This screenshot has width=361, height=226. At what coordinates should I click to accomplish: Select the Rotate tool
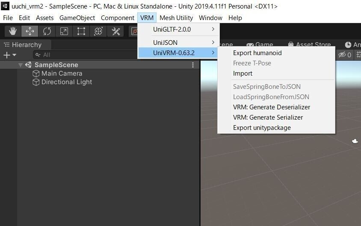click(47, 31)
